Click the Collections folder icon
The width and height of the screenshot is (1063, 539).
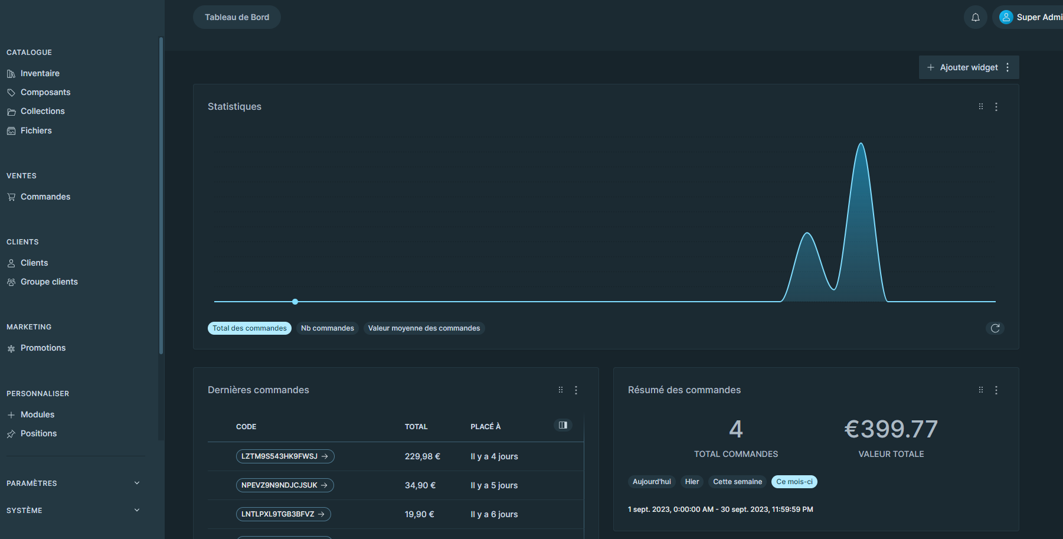coord(11,112)
